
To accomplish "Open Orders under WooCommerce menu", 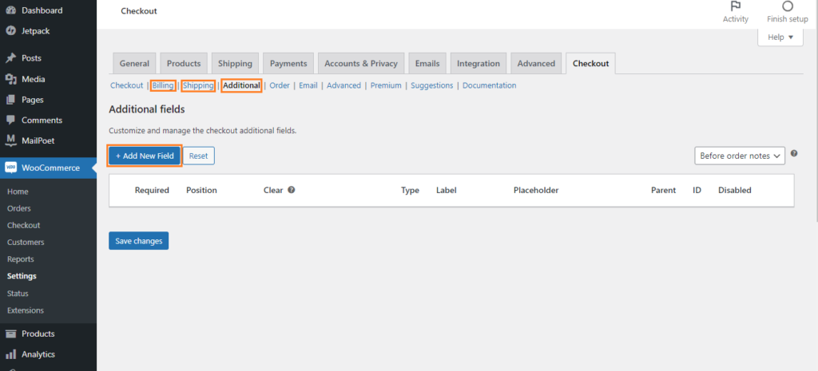I will point(19,208).
